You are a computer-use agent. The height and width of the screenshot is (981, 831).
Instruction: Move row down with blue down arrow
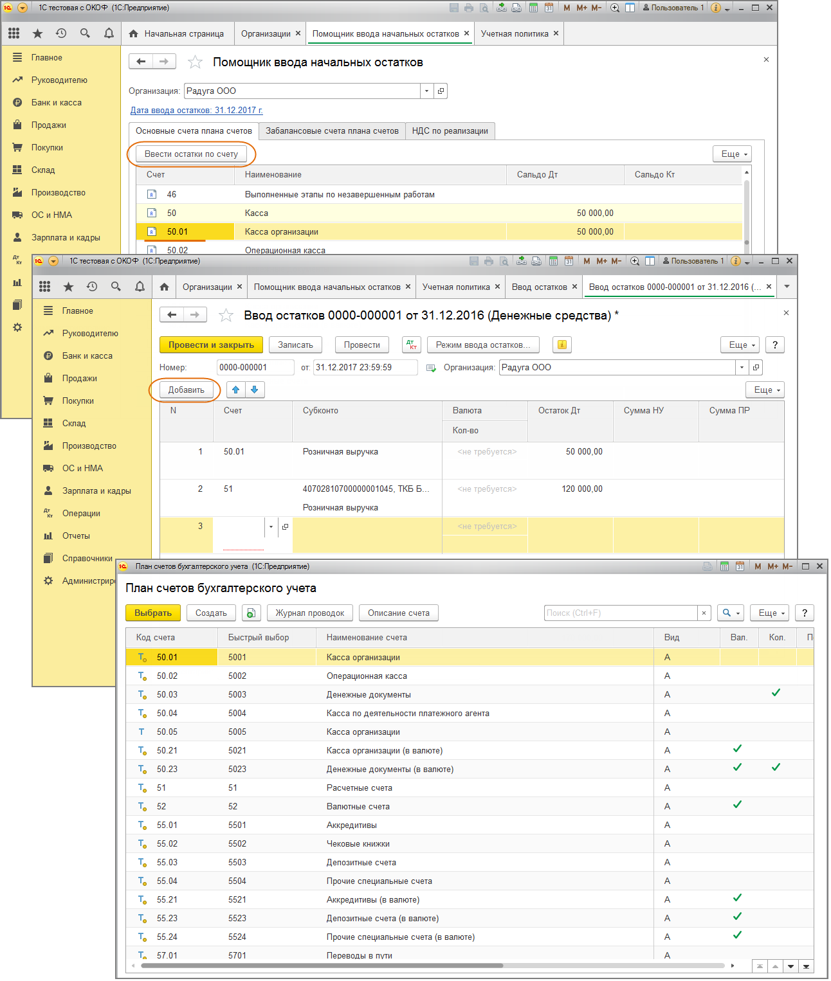pos(255,390)
